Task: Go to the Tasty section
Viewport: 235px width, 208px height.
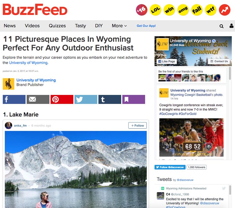Action: tap(80, 26)
